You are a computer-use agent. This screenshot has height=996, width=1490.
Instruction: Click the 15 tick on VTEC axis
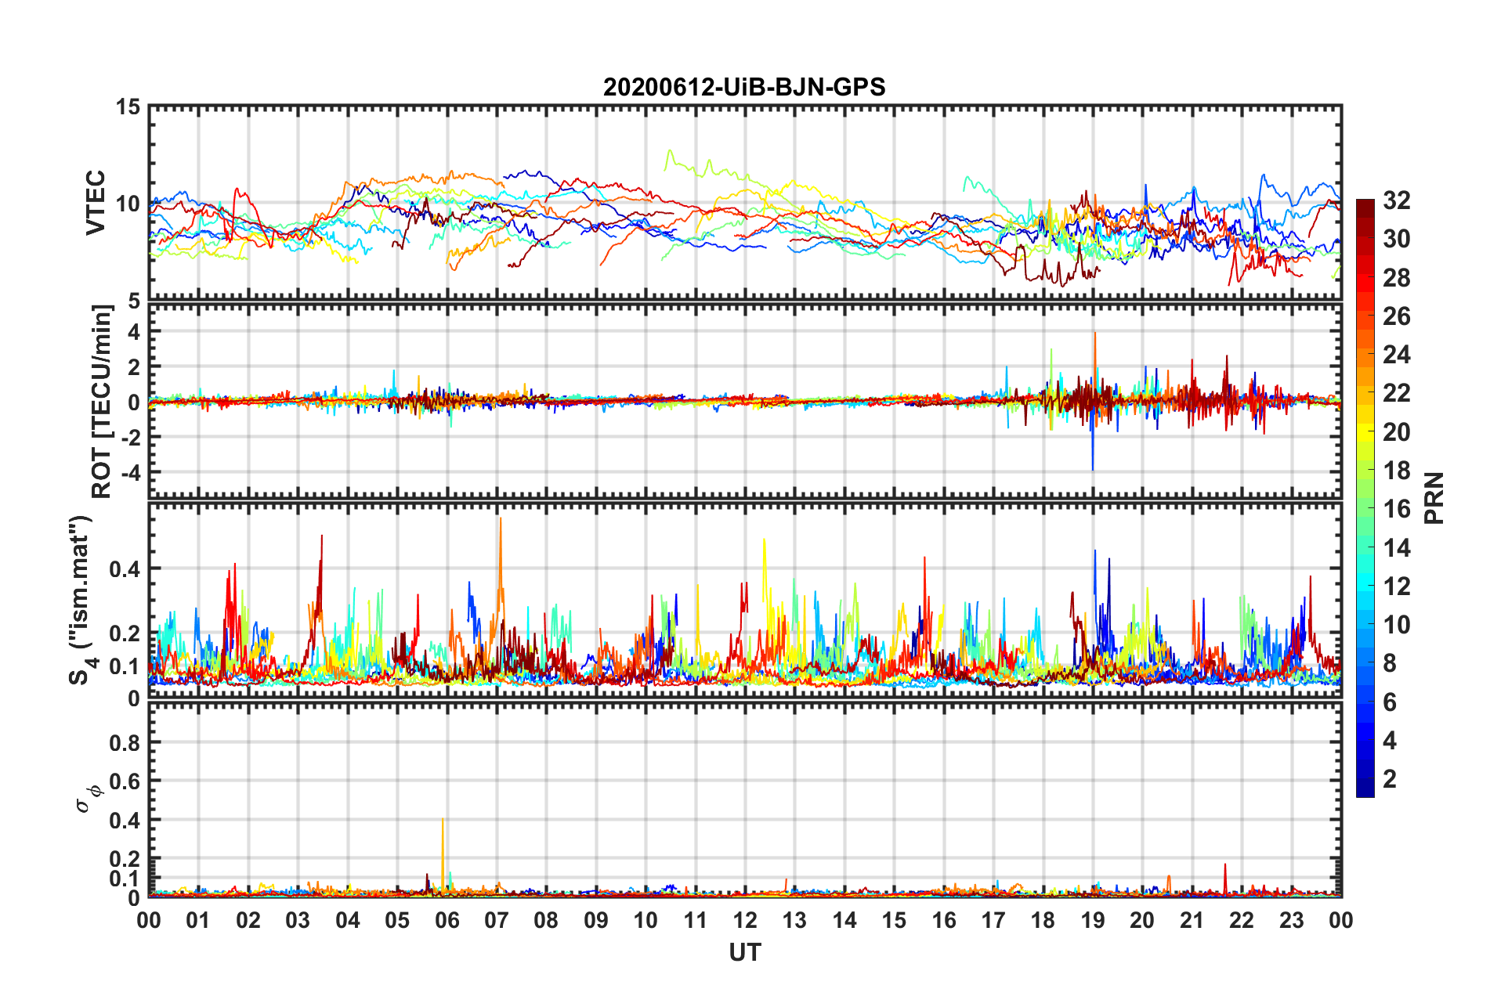point(128,106)
